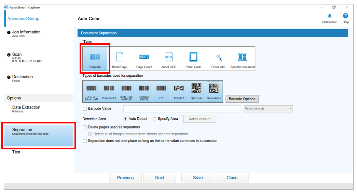The image size is (357, 193).
Task: Select the Page Count separation type
Action: tap(144, 59)
